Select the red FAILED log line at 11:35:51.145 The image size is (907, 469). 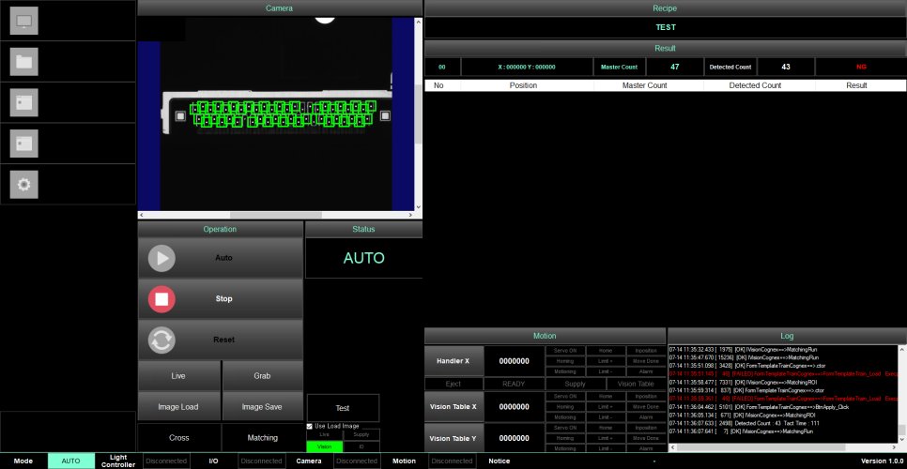[784, 373]
